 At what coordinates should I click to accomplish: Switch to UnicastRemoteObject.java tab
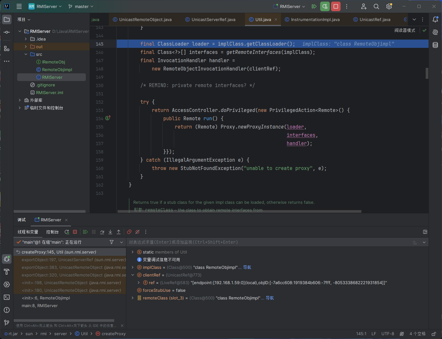click(142, 19)
